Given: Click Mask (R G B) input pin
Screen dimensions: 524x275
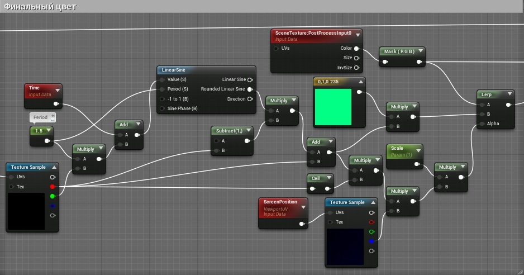Looking at the screenshot, I should click(385, 61).
